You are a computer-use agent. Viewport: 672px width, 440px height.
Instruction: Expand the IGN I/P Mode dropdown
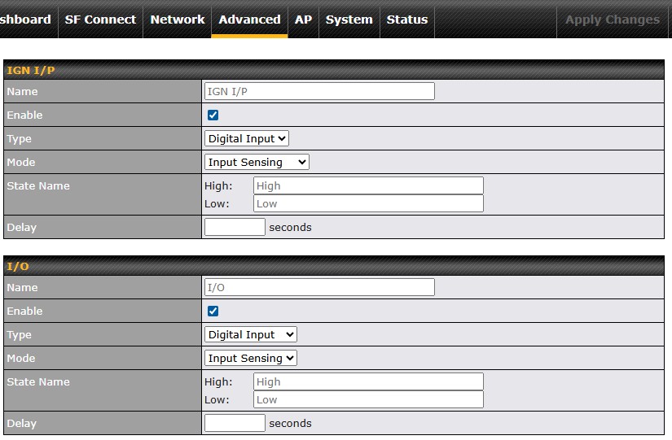(257, 163)
